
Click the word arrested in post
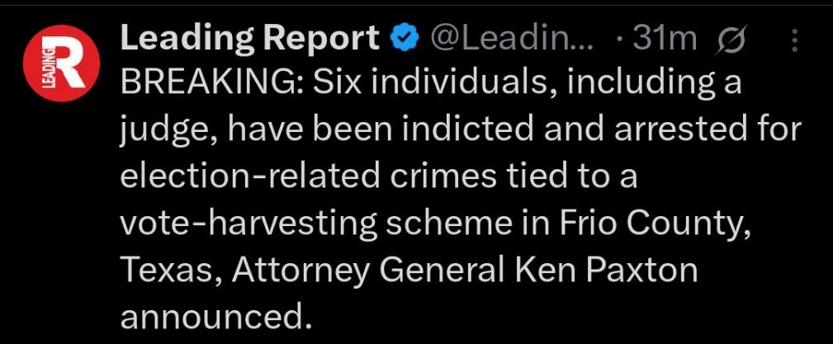coord(677,132)
